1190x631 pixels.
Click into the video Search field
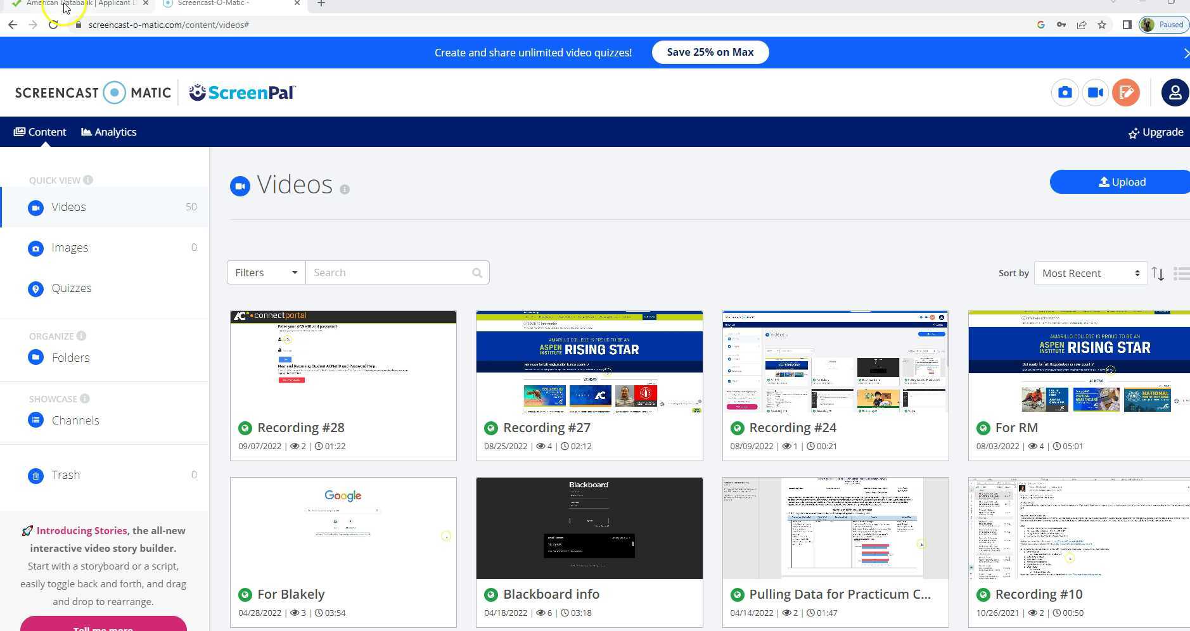(390, 273)
